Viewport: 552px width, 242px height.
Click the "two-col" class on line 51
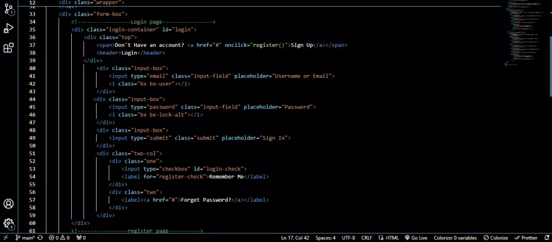click(x=145, y=153)
